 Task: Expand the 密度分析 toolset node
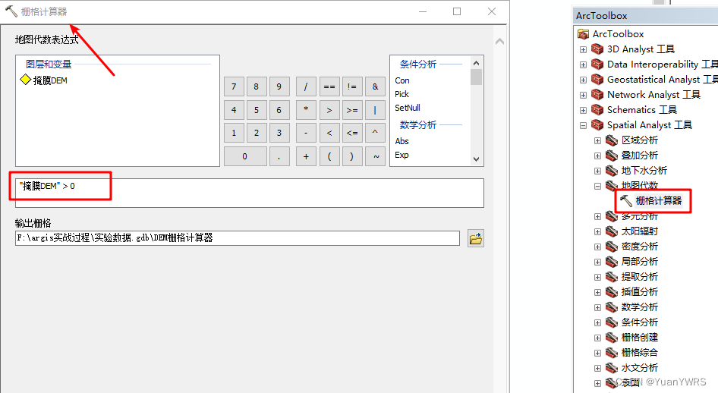[597, 247]
